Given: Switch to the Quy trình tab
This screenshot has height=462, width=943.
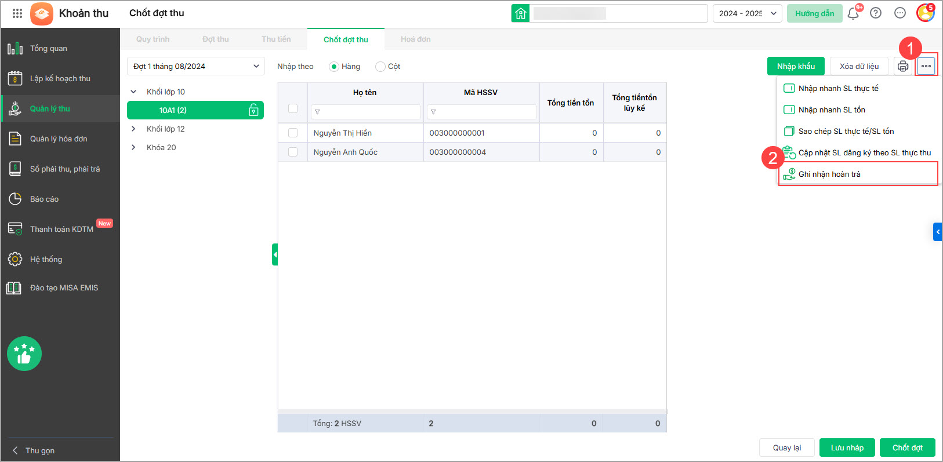Looking at the screenshot, I should pyautogui.click(x=153, y=39).
